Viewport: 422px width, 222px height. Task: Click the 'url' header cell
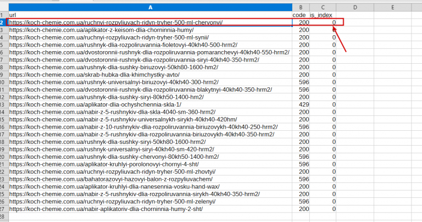150,15
